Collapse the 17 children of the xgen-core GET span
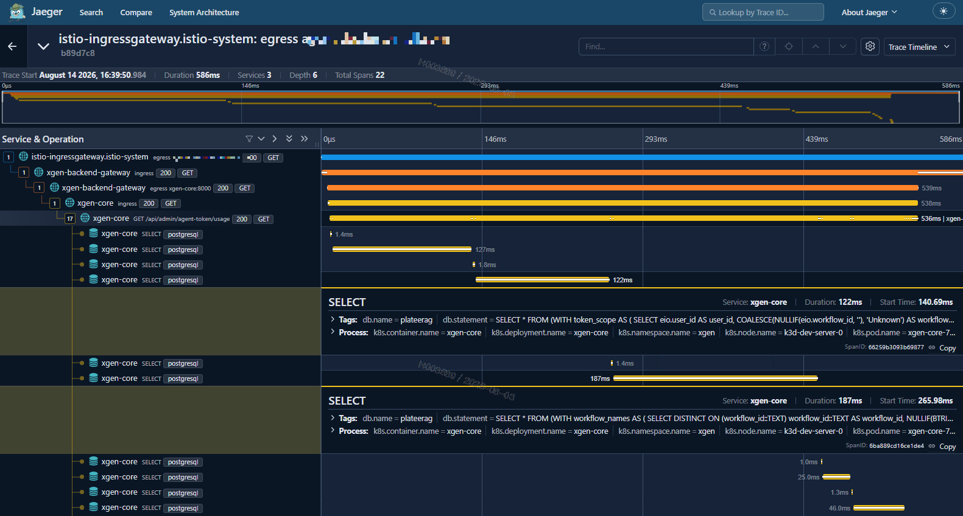The image size is (963, 516). point(70,219)
